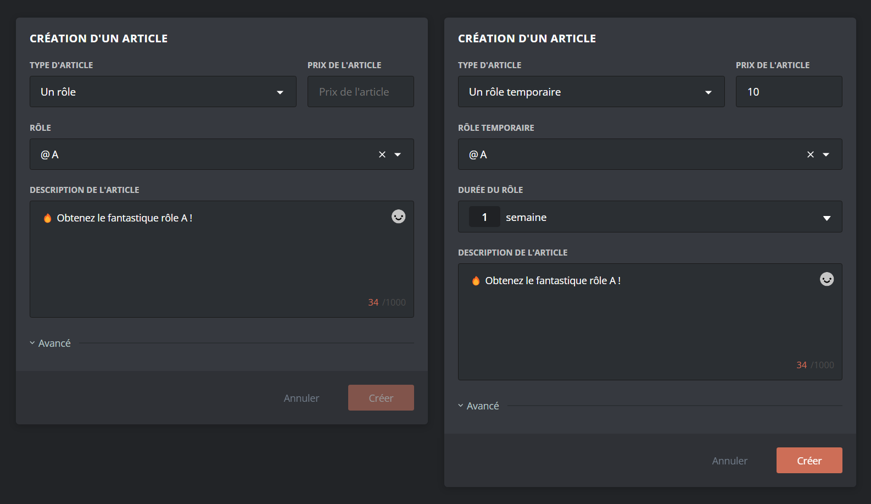The width and height of the screenshot is (871, 504).
Task: Open the left role selector dropdown arrow
Action: (398, 154)
